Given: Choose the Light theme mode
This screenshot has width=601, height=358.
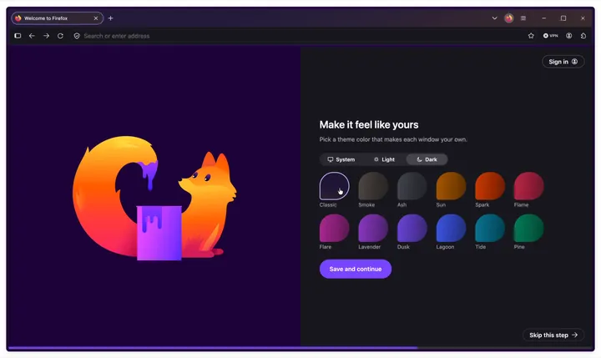Looking at the screenshot, I should tap(385, 159).
